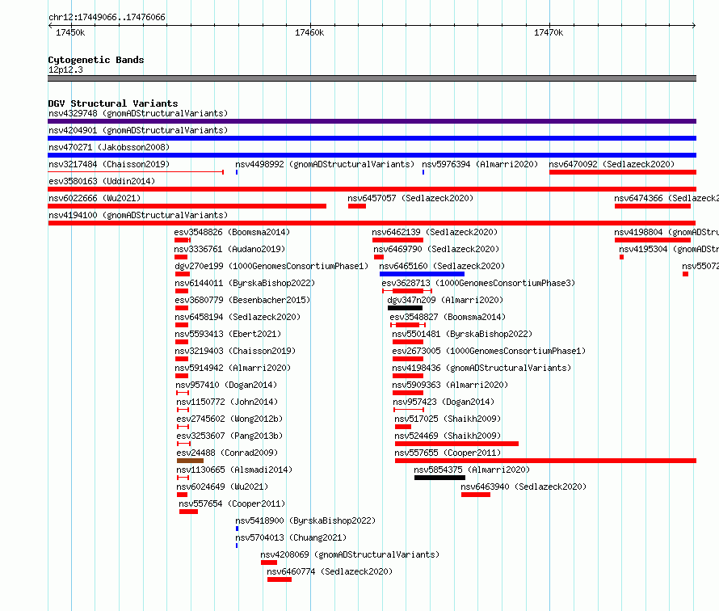Open the esv3580163 Uddin2014 variant
719x611 pixels.
(x=102, y=181)
